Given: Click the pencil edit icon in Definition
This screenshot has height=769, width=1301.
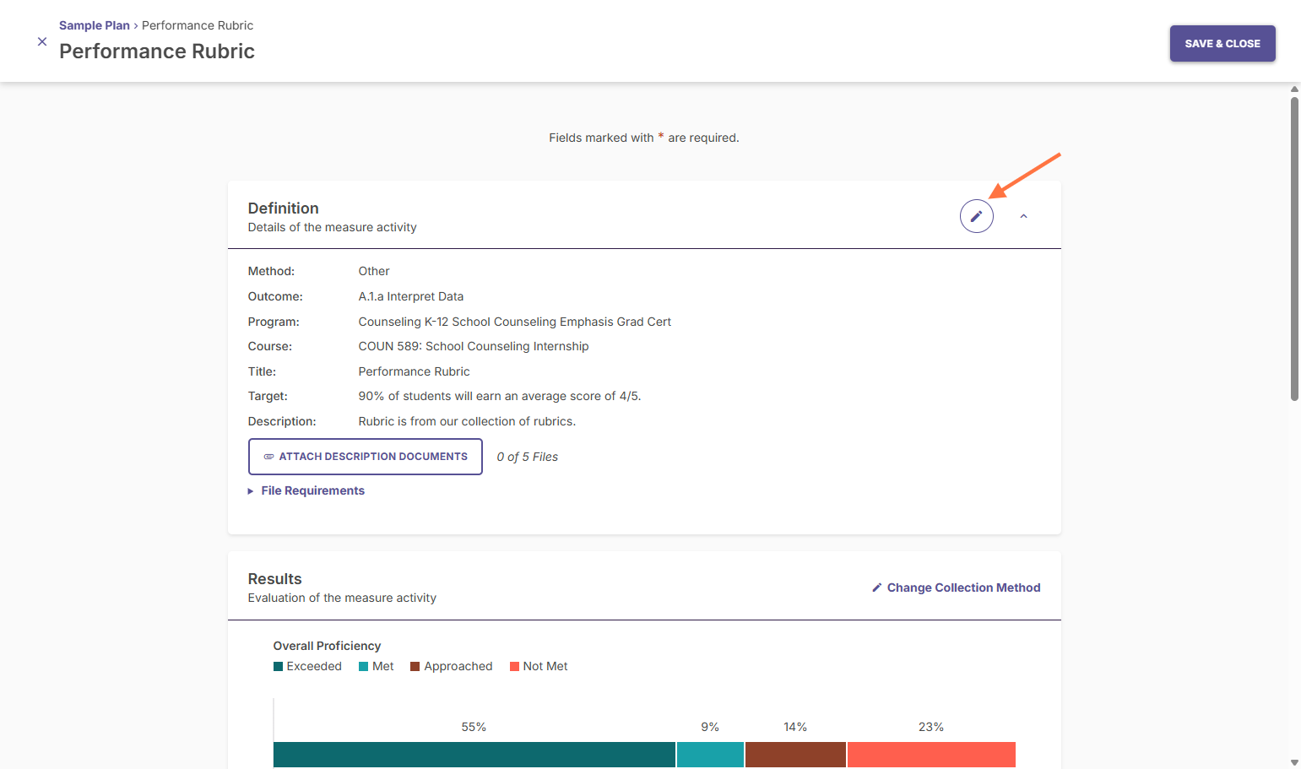Looking at the screenshot, I should pos(976,216).
